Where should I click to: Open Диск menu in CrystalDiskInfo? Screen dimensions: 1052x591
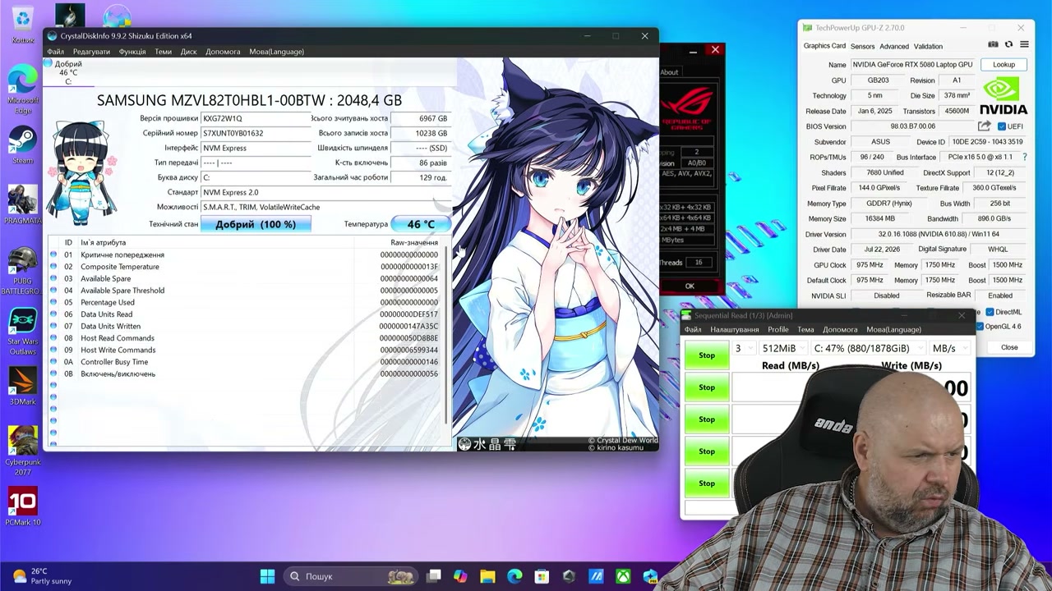[189, 52]
